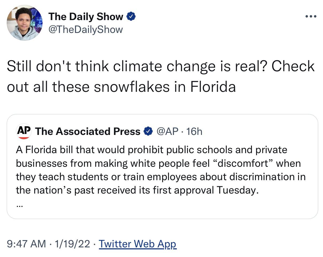
Task: Click the verified badge beside The Associated Press
Action: coord(148,131)
